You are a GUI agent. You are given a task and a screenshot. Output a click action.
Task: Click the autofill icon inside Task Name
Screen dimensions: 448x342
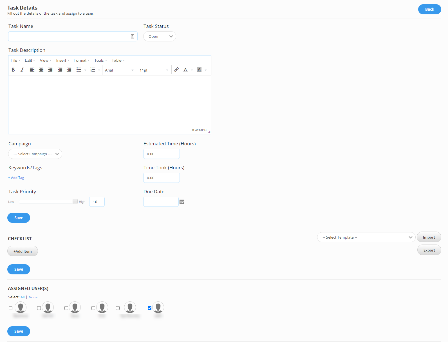pyautogui.click(x=133, y=36)
